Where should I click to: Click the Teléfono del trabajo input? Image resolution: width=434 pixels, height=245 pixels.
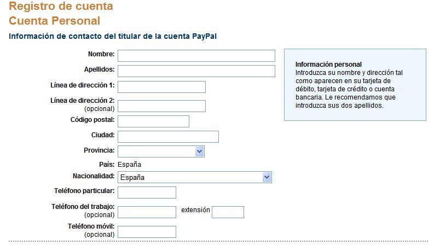coord(147,212)
